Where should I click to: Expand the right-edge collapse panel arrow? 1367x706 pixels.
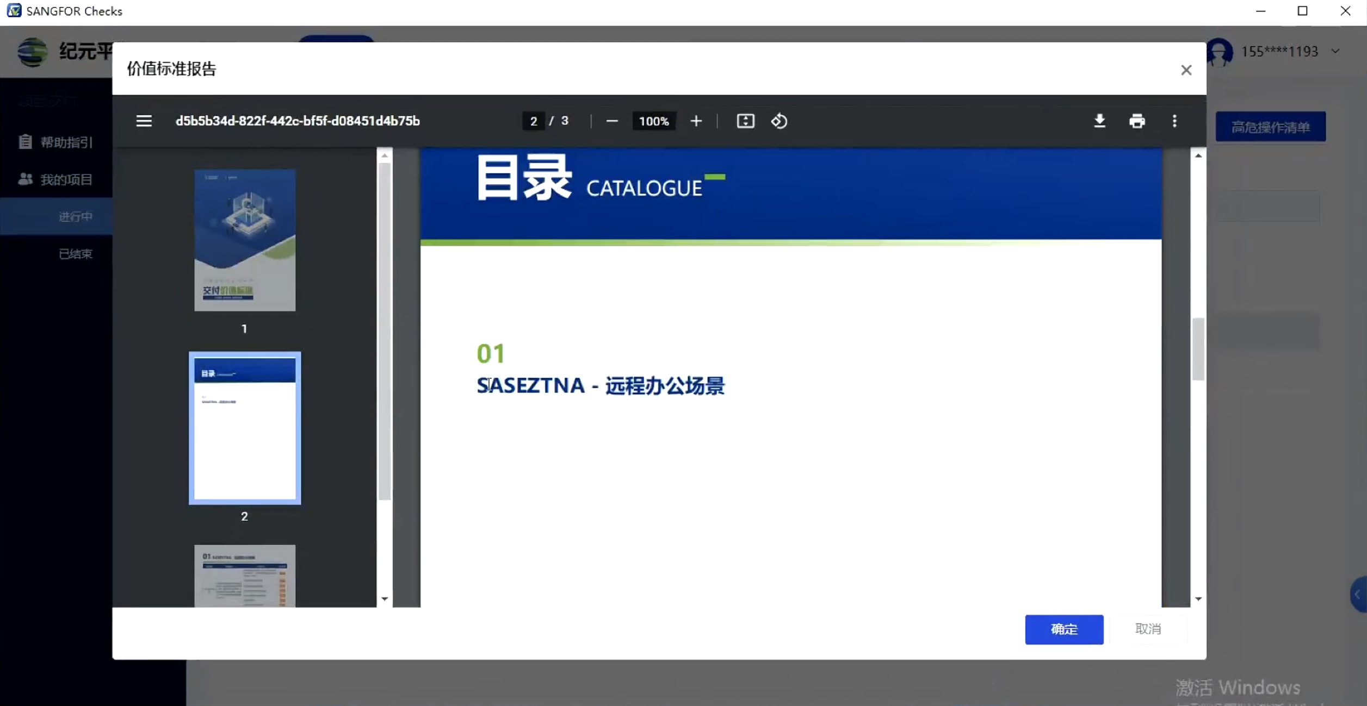pyautogui.click(x=1358, y=595)
